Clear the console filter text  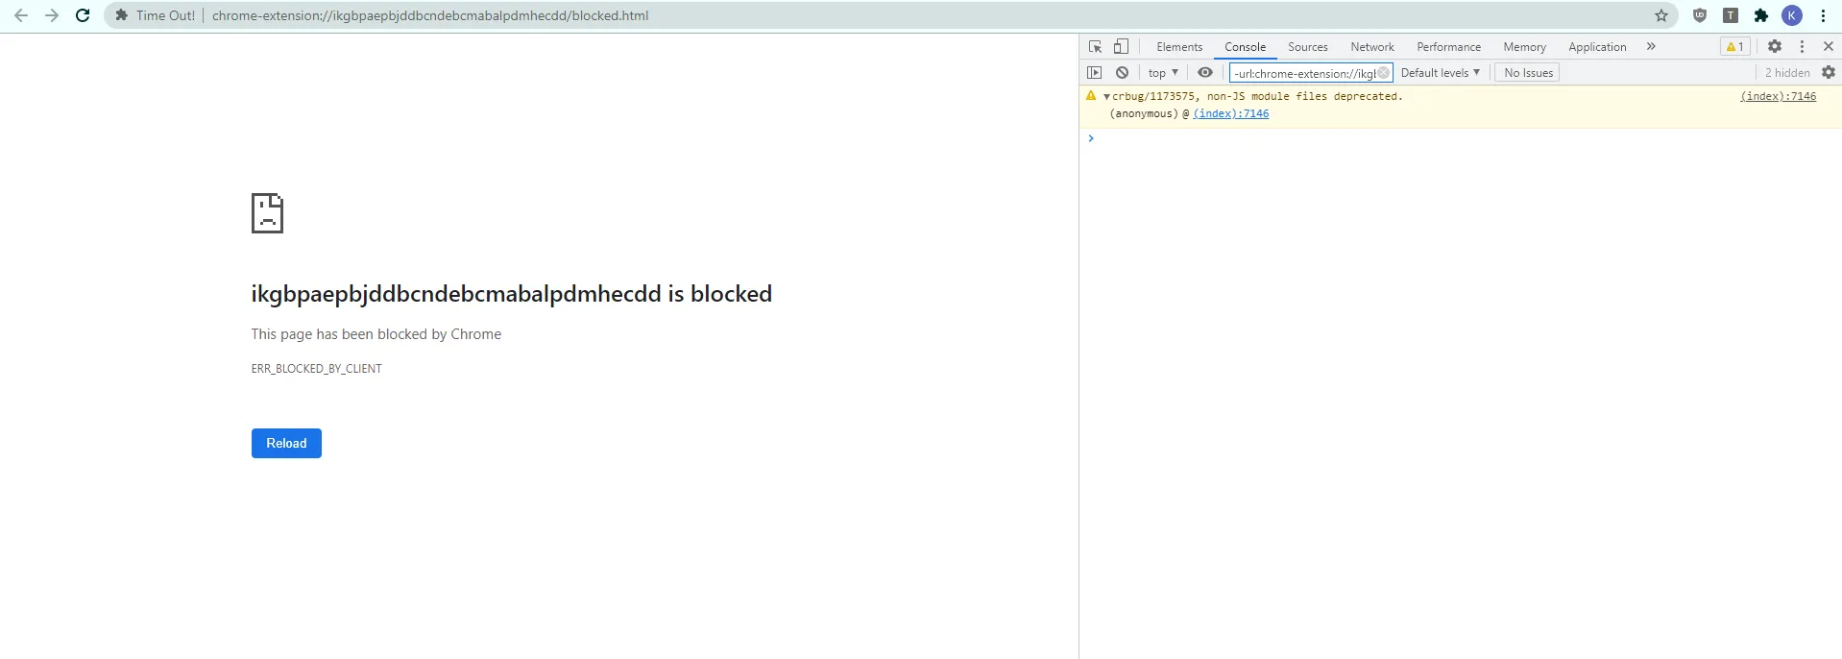click(x=1384, y=73)
